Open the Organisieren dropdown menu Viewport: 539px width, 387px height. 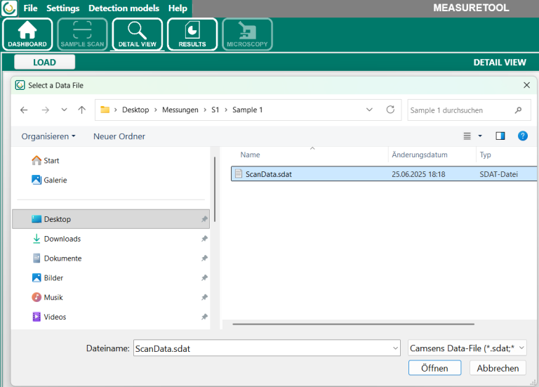(x=48, y=136)
